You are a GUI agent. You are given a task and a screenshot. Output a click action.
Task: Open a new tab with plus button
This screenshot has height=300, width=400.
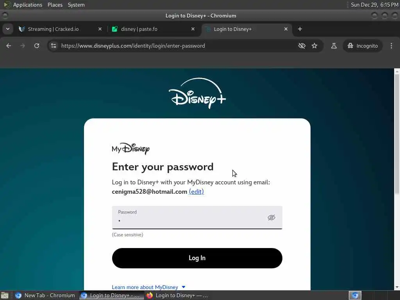pyautogui.click(x=300, y=29)
